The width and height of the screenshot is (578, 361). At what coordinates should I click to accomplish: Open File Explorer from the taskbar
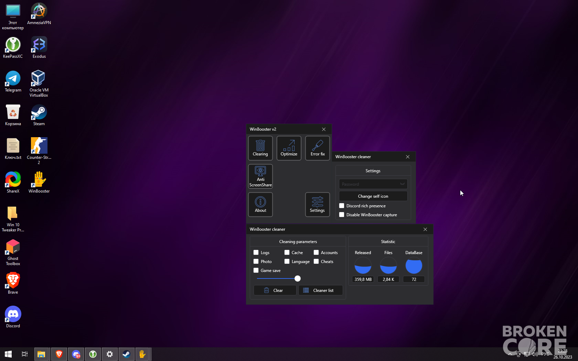click(x=41, y=354)
